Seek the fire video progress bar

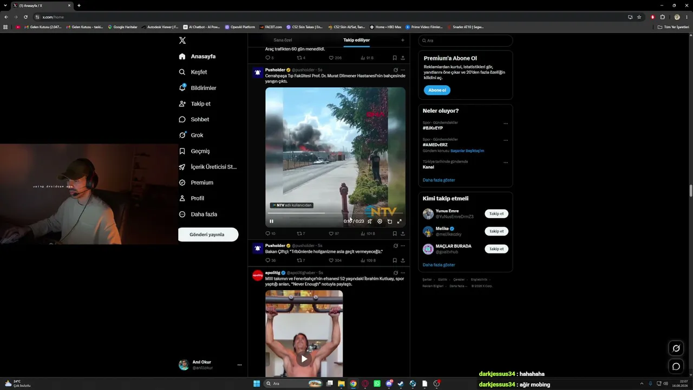click(x=335, y=213)
